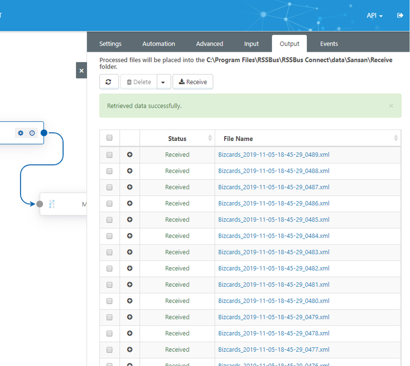
Task: Click the logout icon in header
Action: pyautogui.click(x=400, y=15)
